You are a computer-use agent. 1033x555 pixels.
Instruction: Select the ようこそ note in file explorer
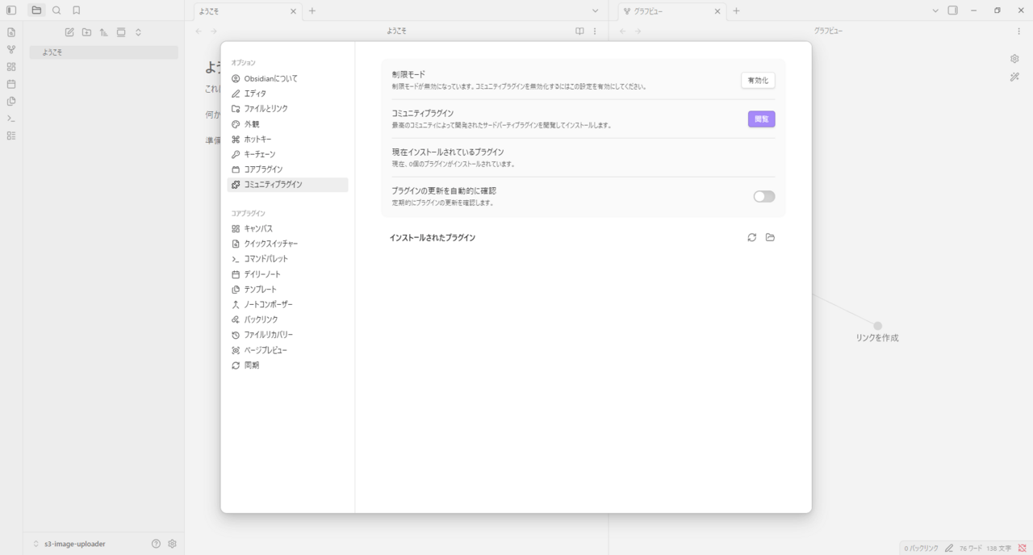pyautogui.click(x=103, y=52)
